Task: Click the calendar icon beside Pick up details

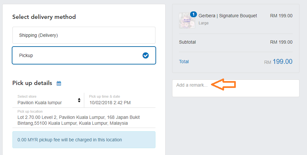Action: click(x=59, y=83)
